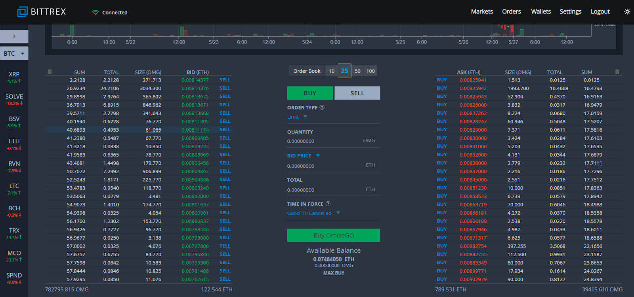The height and width of the screenshot is (297, 634).
Task: Click the ask price 0.00825942
Action: click(473, 88)
